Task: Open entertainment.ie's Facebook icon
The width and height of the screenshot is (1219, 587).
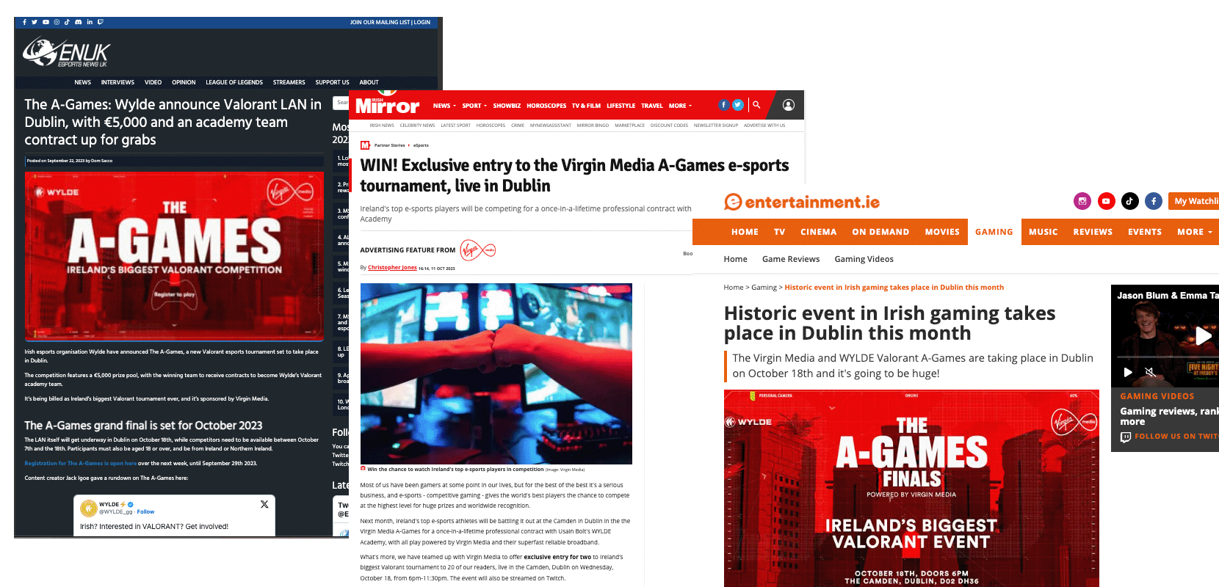Action: [1154, 201]
